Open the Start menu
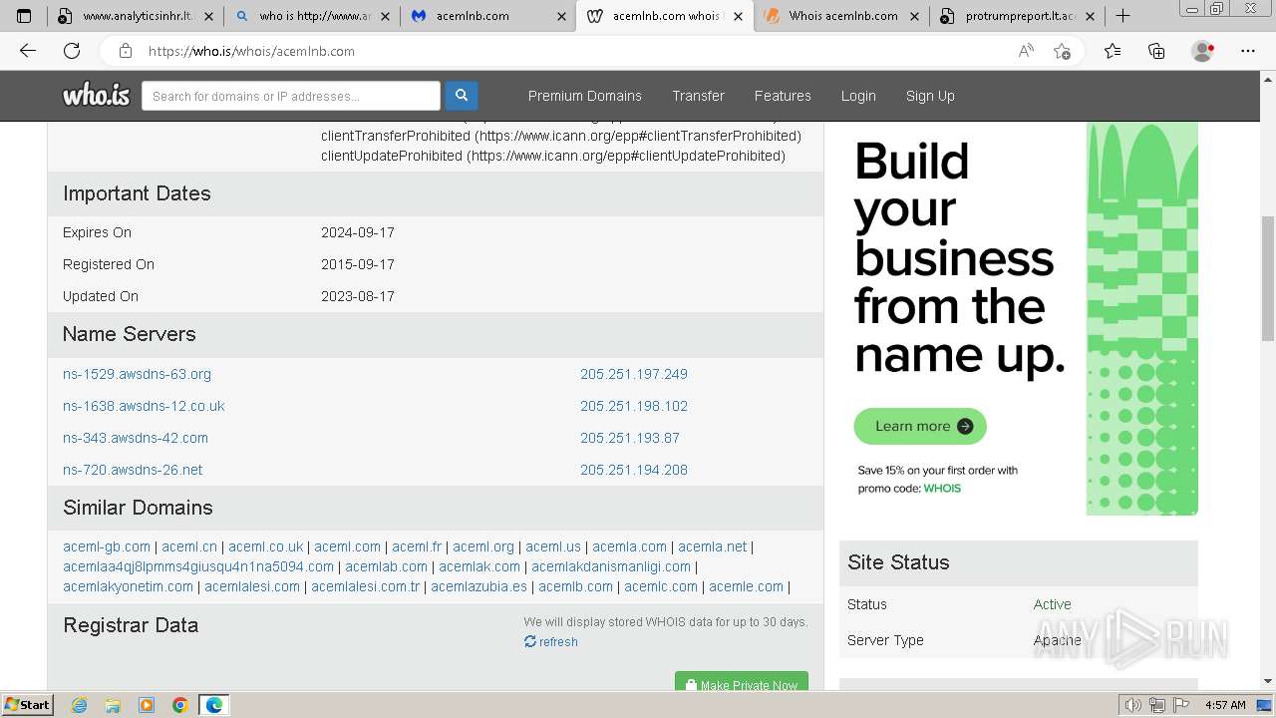This screenshot has width=1276, height=718. point(27,705)
